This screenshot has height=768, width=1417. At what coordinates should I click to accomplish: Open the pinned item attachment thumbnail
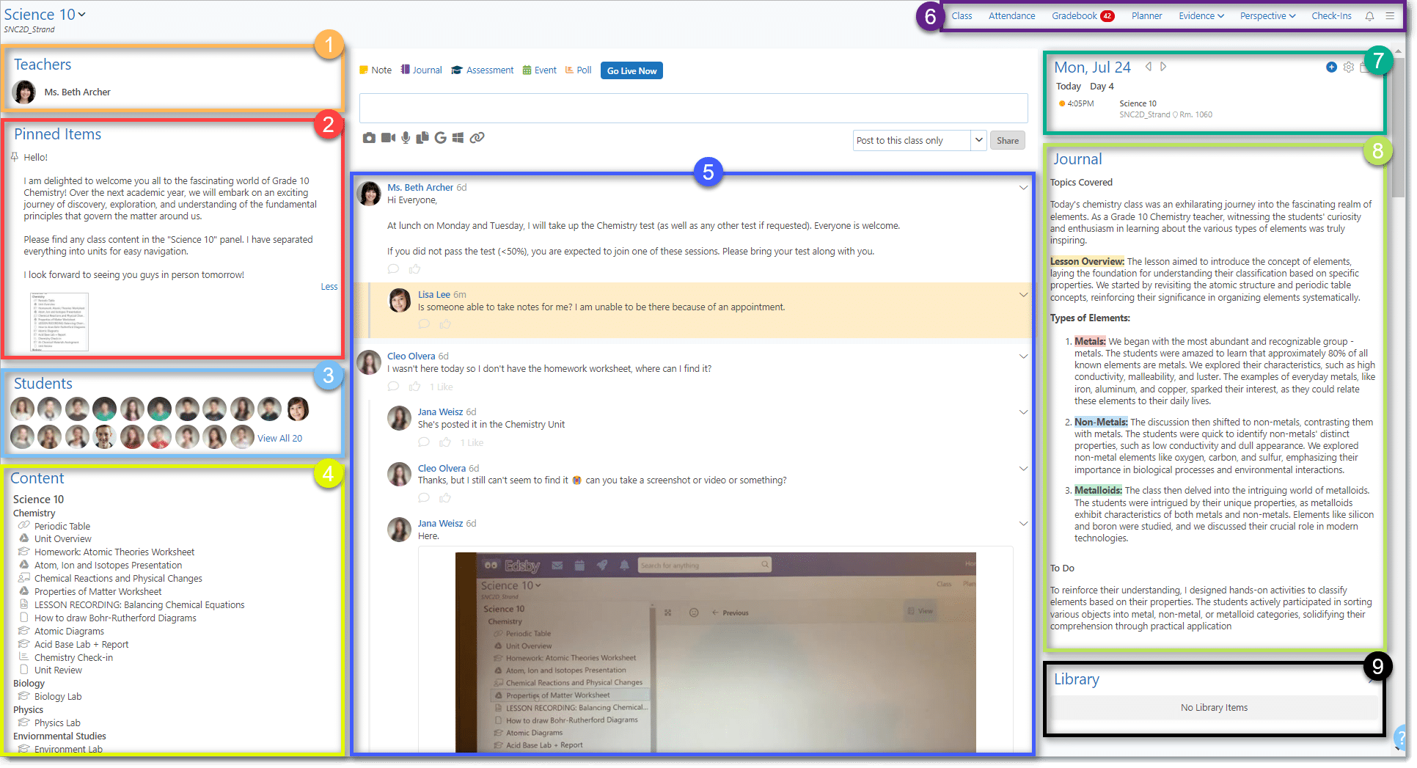[x=59, y=322]
